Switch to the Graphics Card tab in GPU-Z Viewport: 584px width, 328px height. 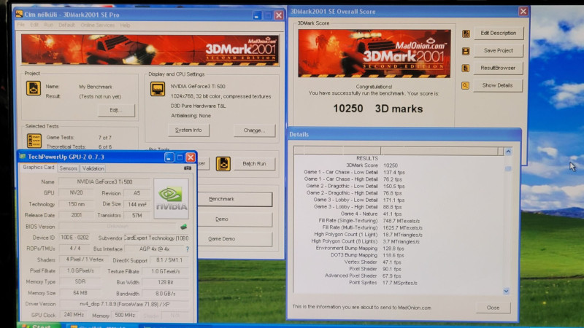tap(39, 168)
